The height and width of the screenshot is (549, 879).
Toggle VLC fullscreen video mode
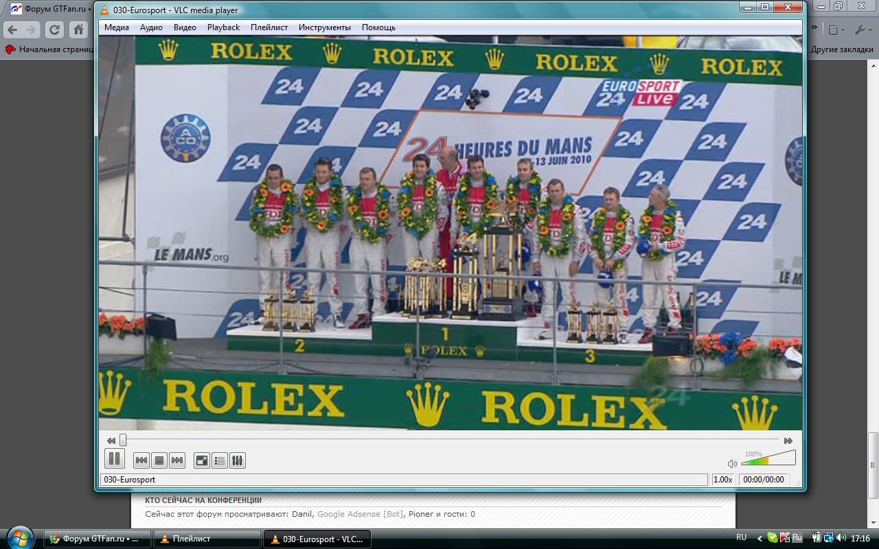pyautogui.click(x=202, y=460)
